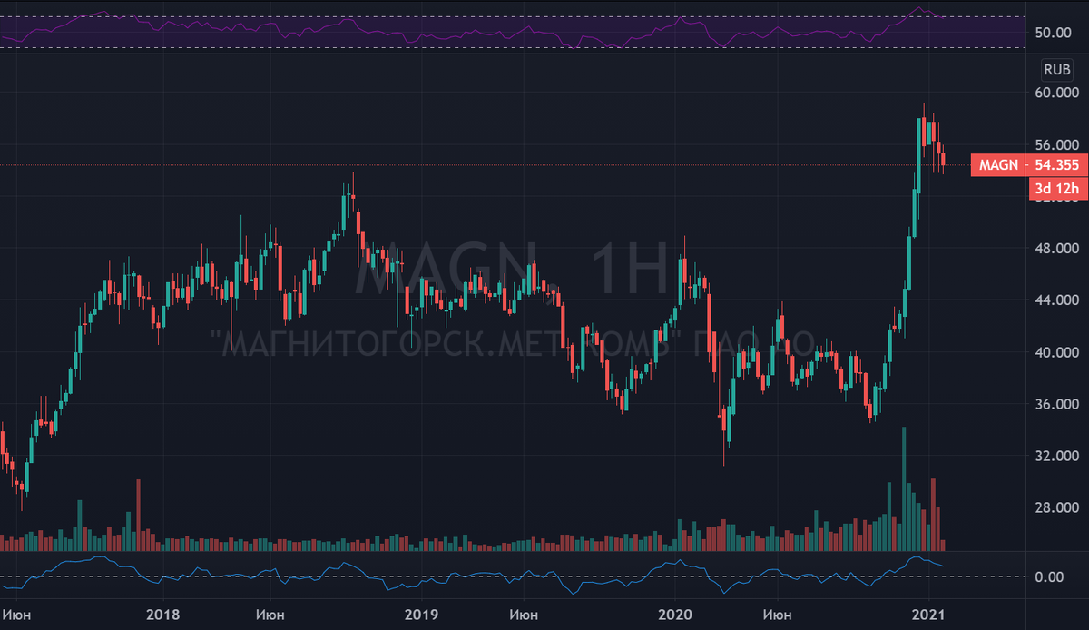The image size is (1089, 630).
Task: Click the 32.000 price axis label
Action: coord(1057,456)
